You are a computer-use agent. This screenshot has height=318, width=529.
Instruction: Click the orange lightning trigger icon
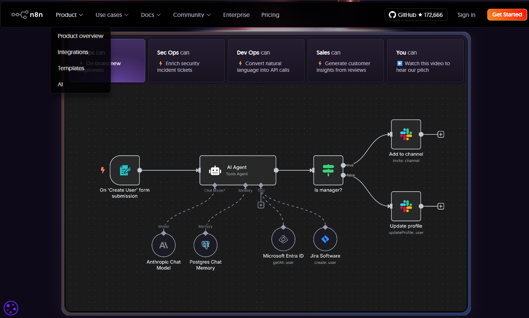click(103, 170)
